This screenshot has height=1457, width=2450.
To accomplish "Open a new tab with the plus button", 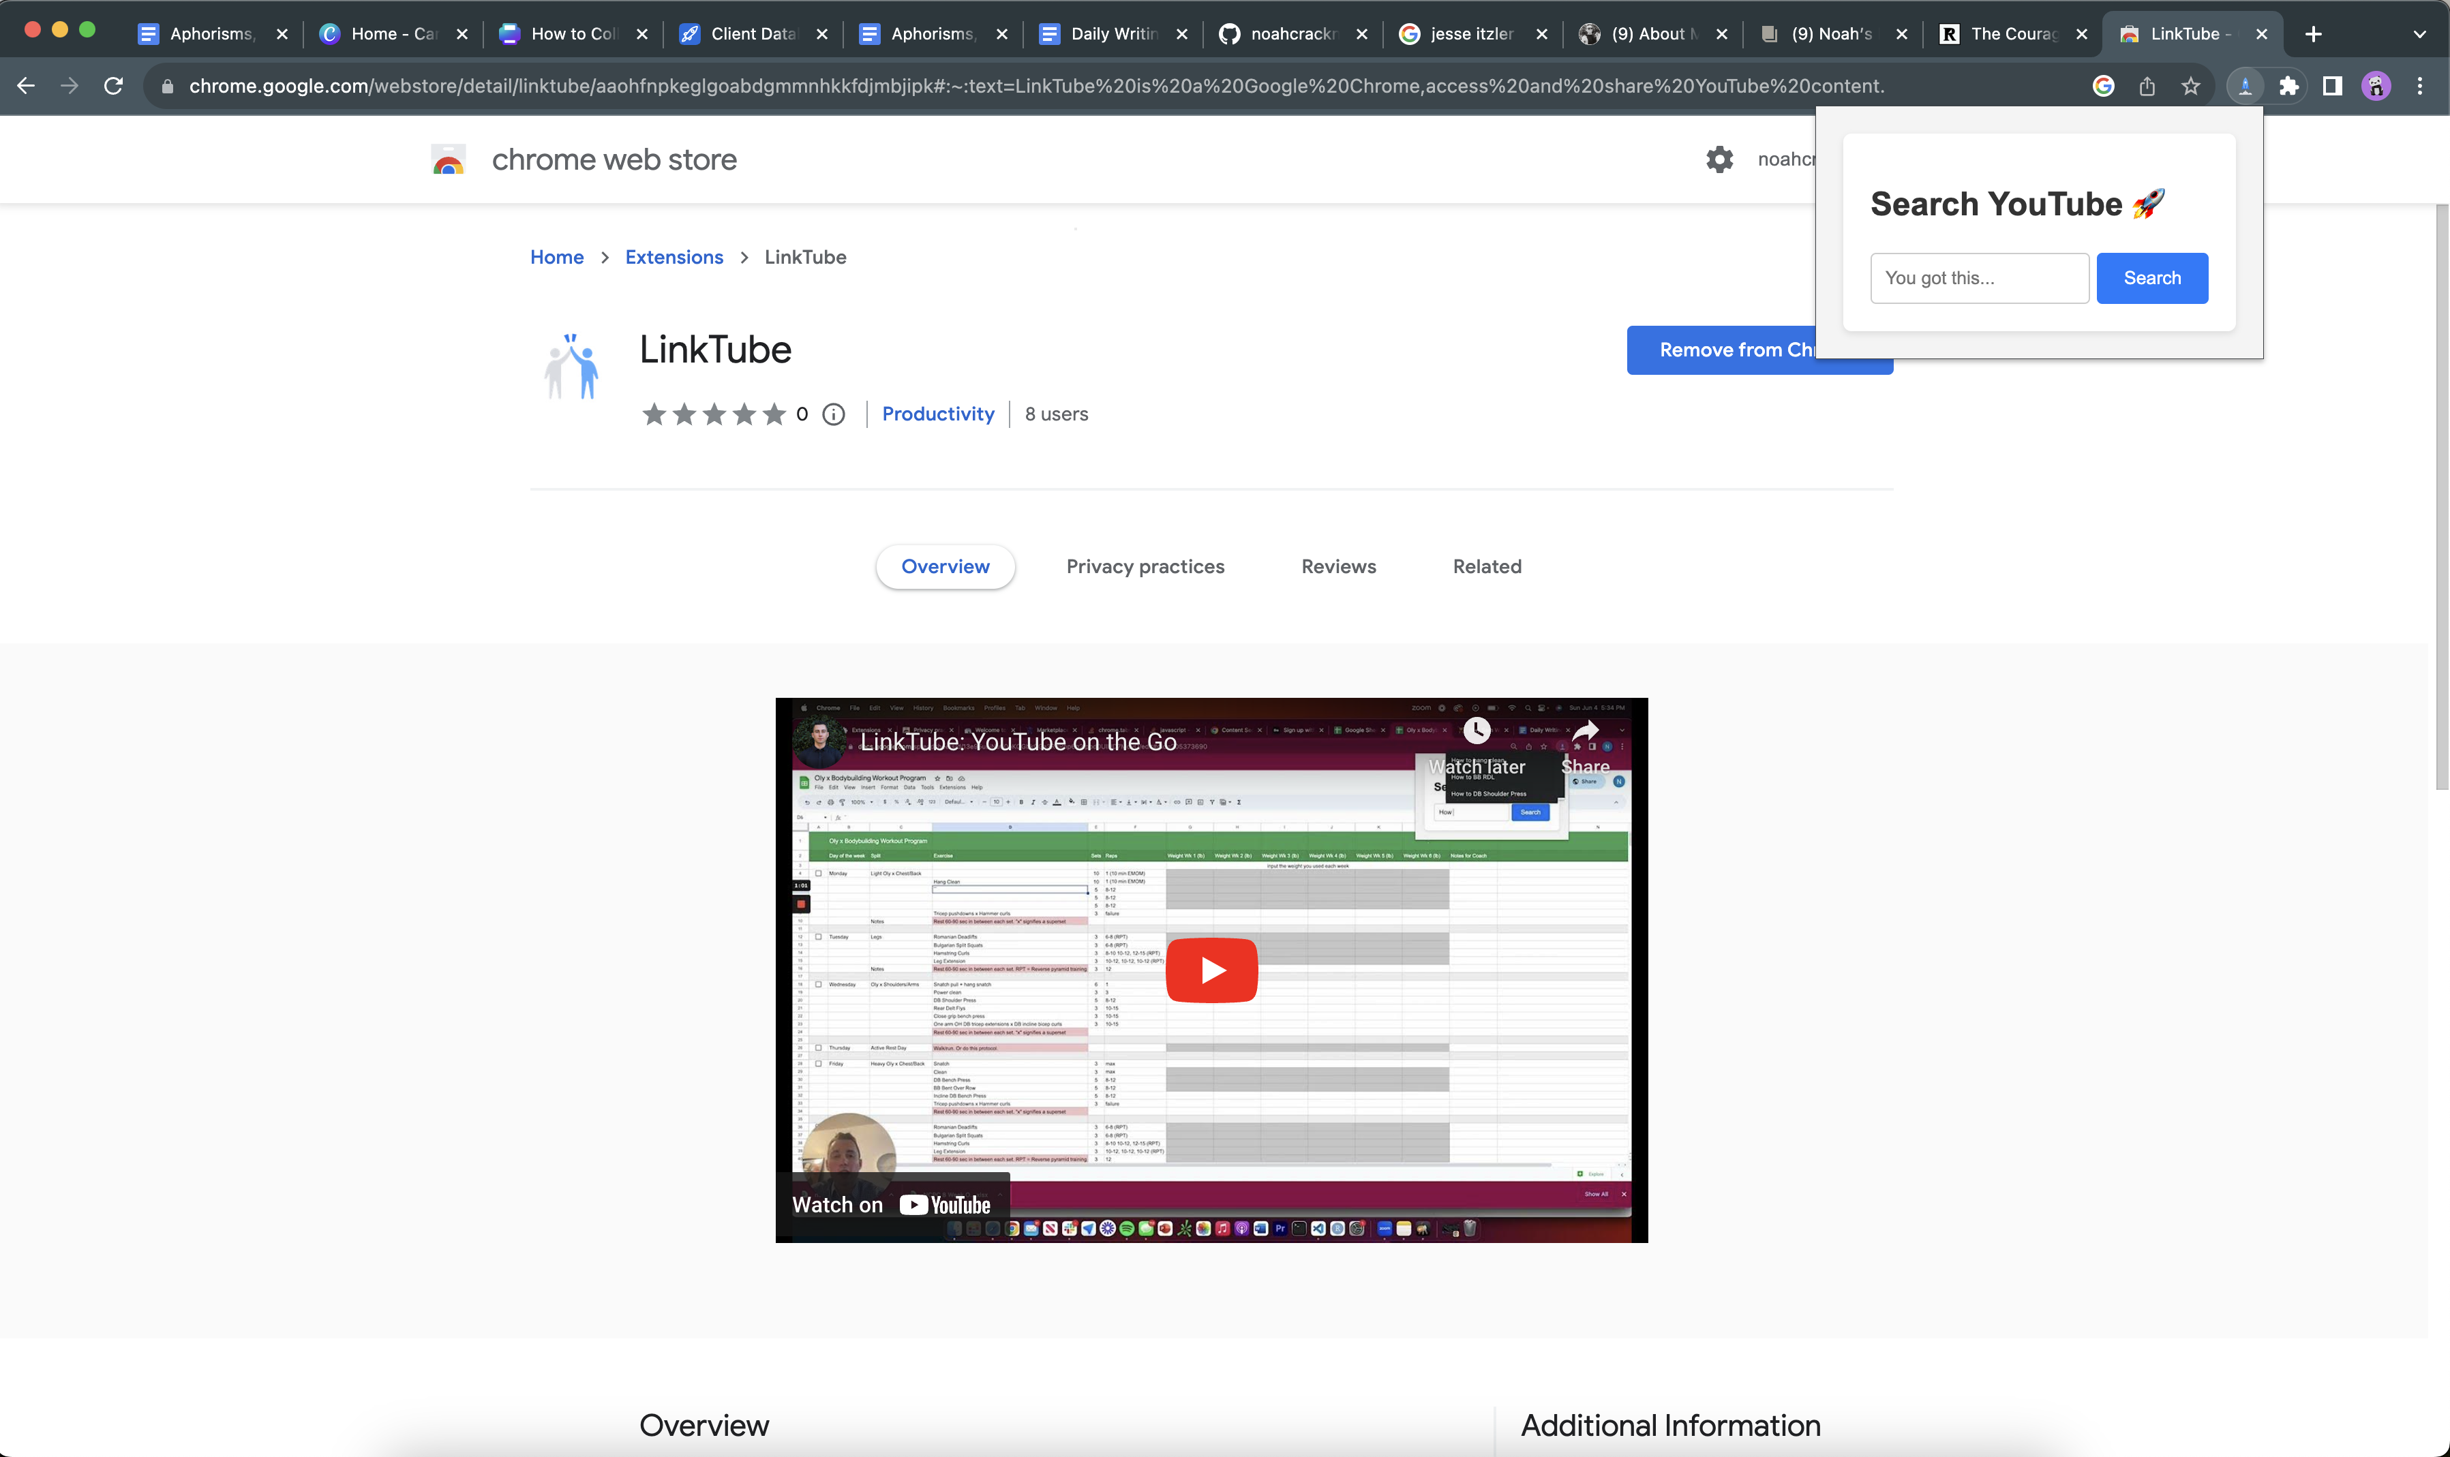I will pos(2314,34).
